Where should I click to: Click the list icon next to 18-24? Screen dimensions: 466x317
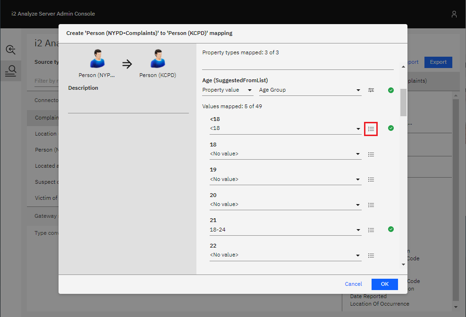click(x=371, y=230)
